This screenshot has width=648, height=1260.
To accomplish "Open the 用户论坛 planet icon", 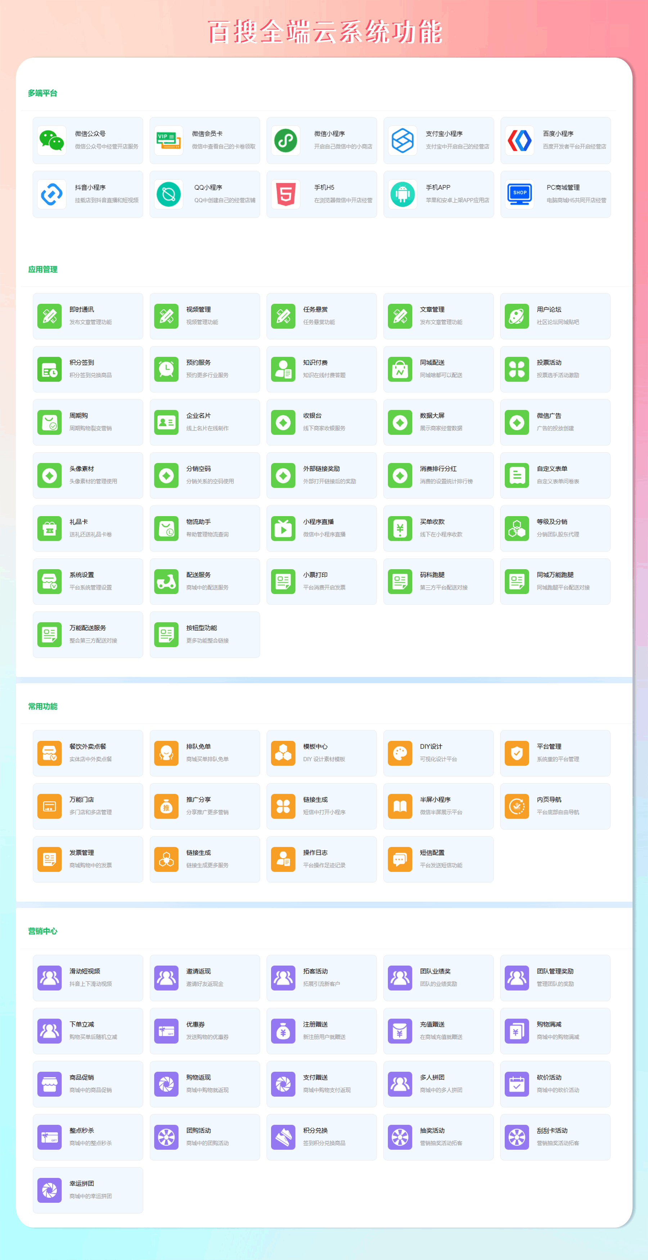I will coord(517,316).
